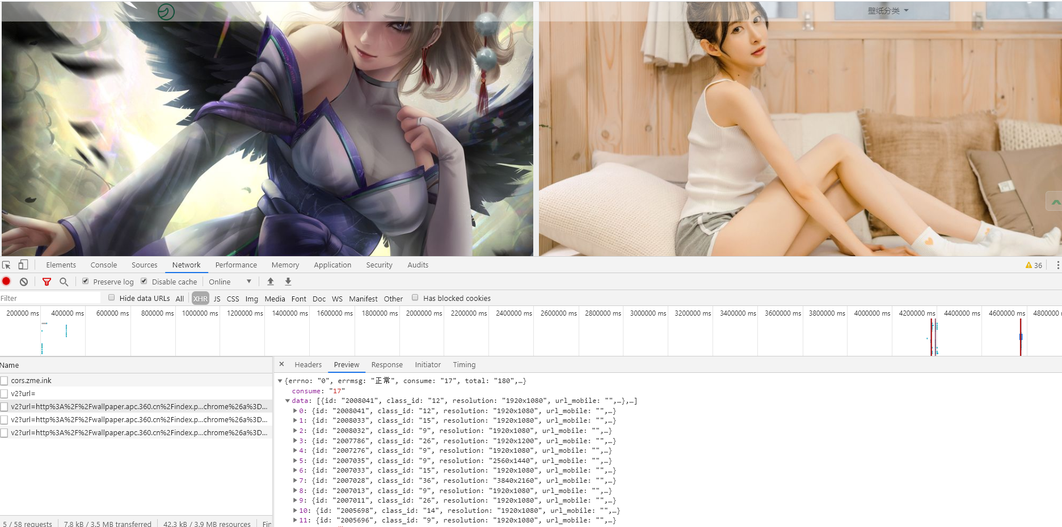This screenshot has height=527, width=1062.
Task: Collapse the root errno JSON object
Action: click(x=280, y=381)
